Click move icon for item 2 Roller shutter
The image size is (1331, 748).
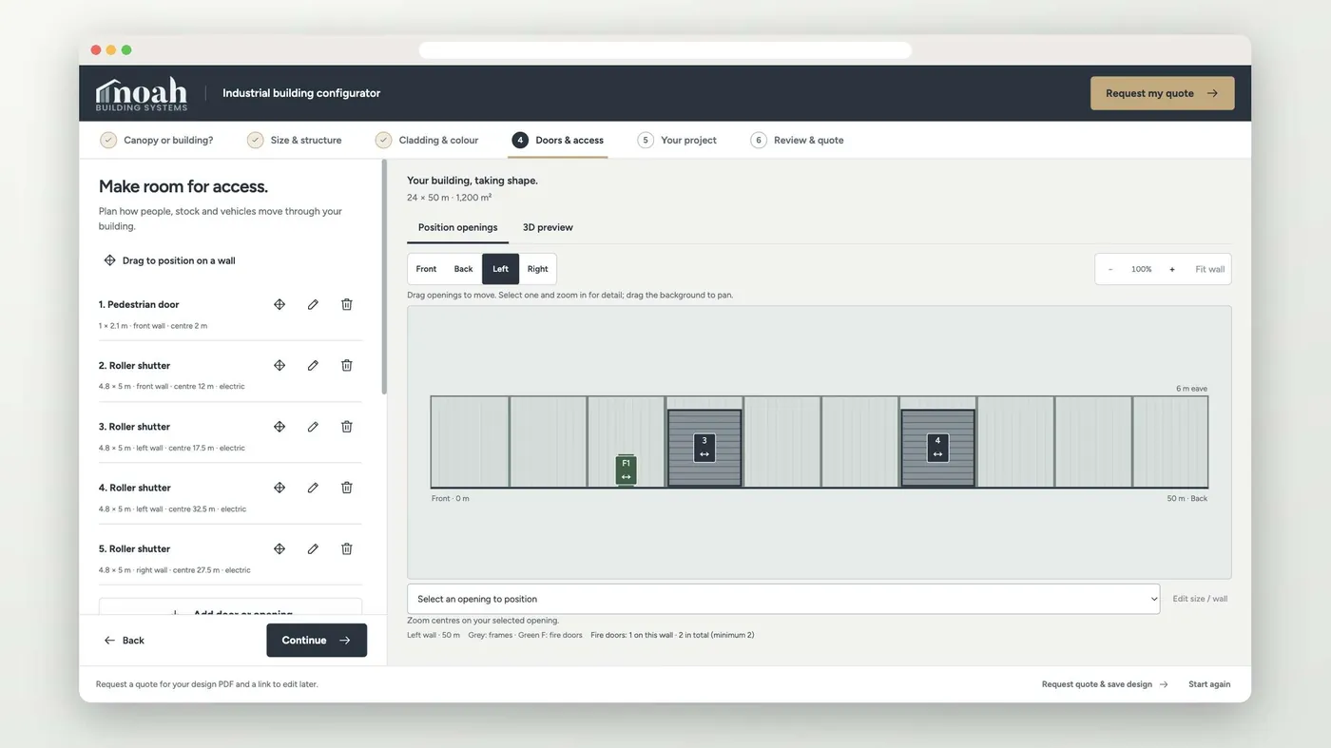(x=280, y=365)
